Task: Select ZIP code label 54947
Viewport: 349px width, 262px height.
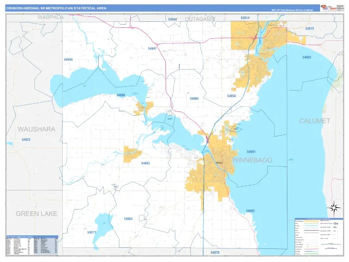Action: (x=152, y=49)
